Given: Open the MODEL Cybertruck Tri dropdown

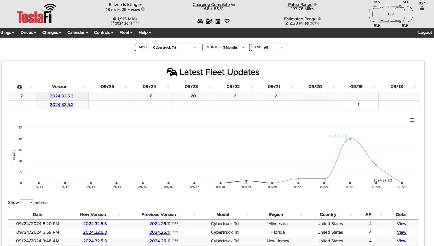Looking at the screenshot, I should [x=168, y=47].
